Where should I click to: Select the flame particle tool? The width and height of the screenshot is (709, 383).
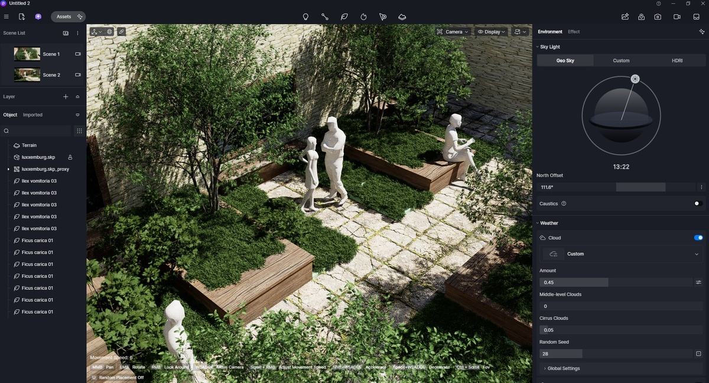coord(363,17)
